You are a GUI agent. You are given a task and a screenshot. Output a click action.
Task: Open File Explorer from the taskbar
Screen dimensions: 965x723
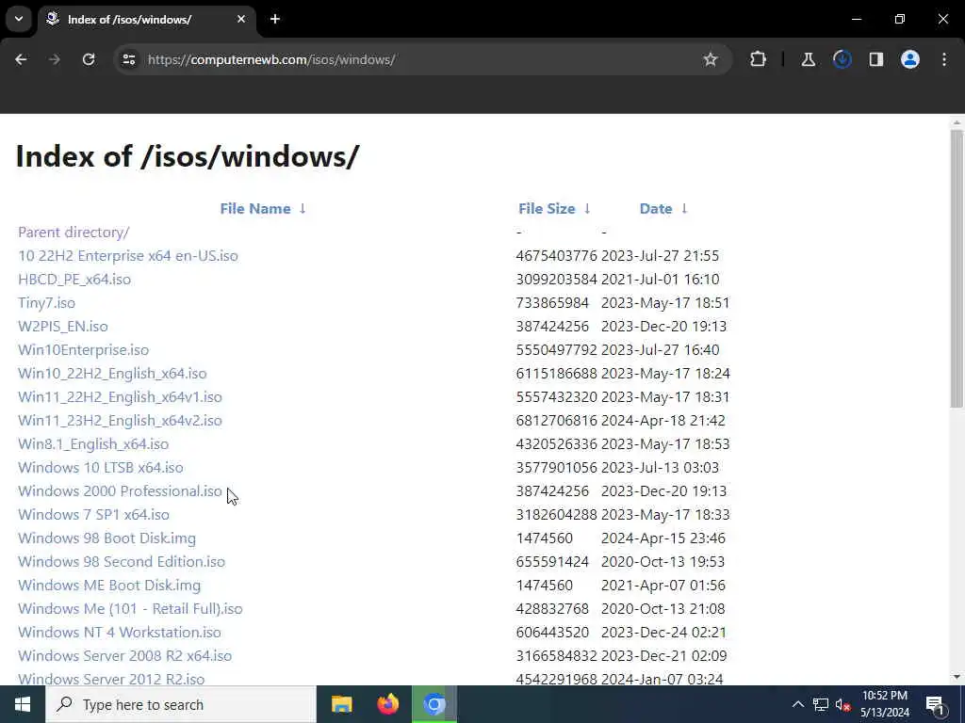click(x=341, y=704)
